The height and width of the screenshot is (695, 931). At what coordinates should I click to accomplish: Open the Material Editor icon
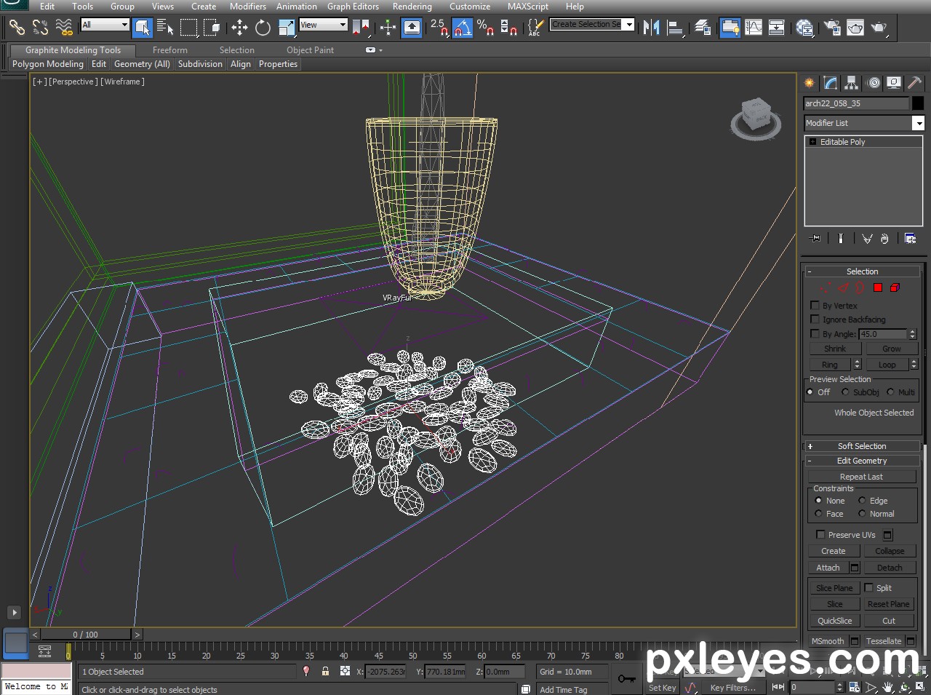click(x=804, y=28)
